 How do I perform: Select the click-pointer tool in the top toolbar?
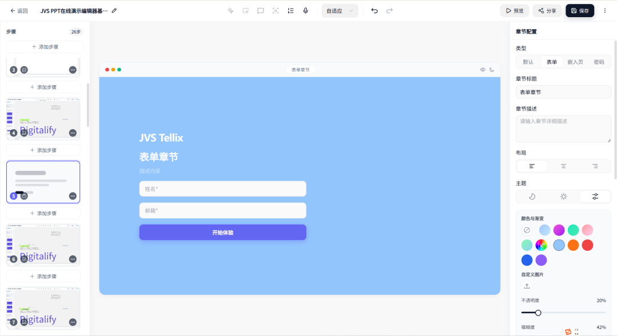(x=231, y=11)
